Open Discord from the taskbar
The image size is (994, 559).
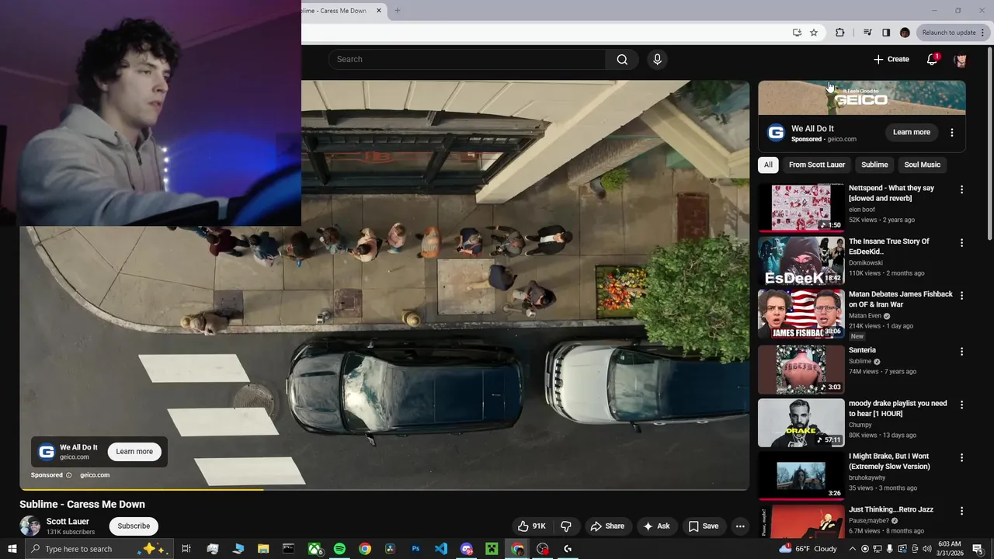[467, 549]
